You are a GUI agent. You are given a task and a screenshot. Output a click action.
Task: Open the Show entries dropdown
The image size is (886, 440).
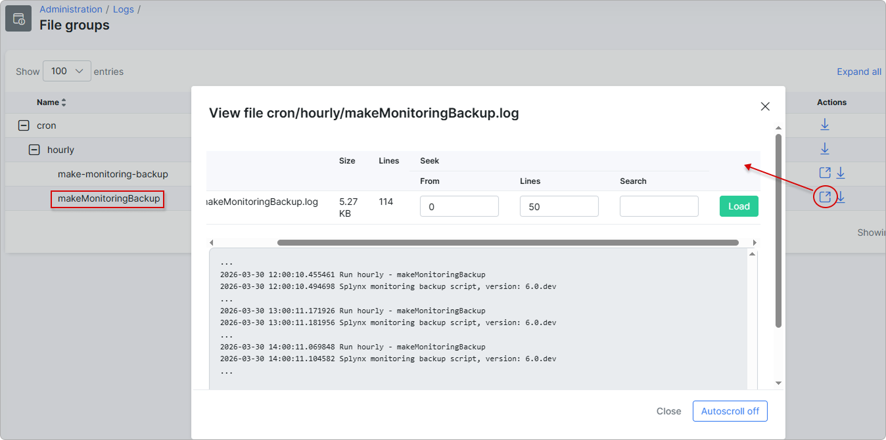point(67,71)
